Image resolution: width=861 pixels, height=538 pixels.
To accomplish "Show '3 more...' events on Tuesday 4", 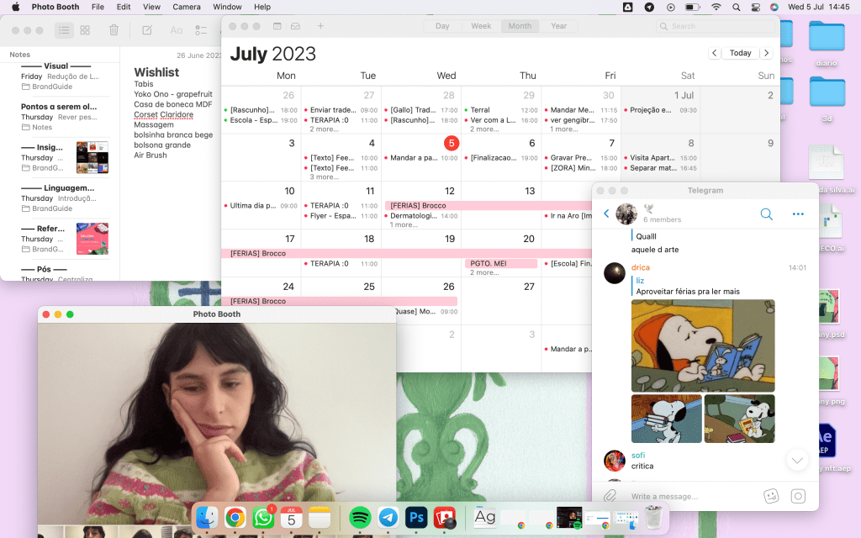I will coord(325,177).
